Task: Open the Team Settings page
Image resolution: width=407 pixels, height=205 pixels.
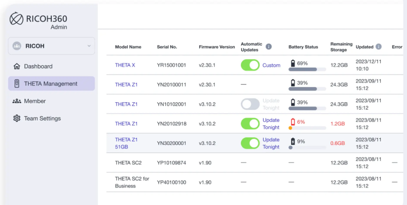Action: pyautogui.click(x=42, y=118)
